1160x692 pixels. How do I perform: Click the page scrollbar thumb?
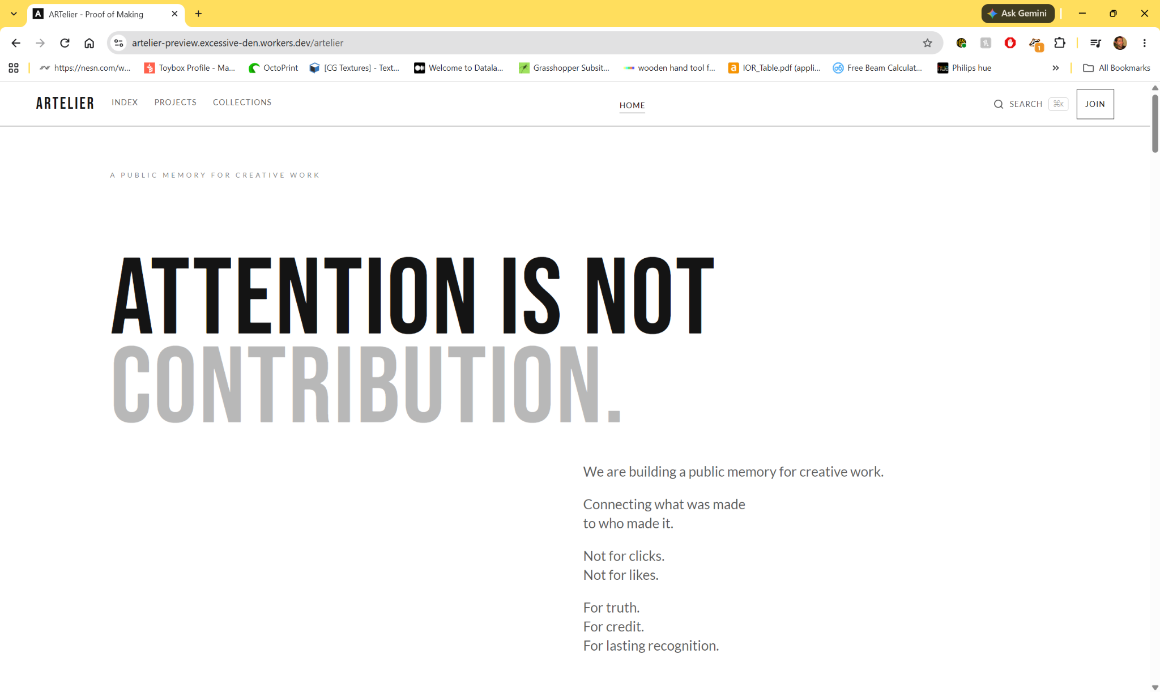1155,123
